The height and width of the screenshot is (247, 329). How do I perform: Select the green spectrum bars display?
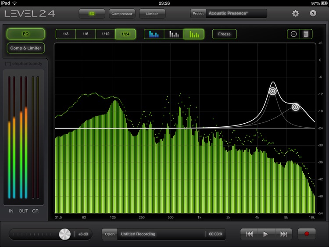(194, 34)
